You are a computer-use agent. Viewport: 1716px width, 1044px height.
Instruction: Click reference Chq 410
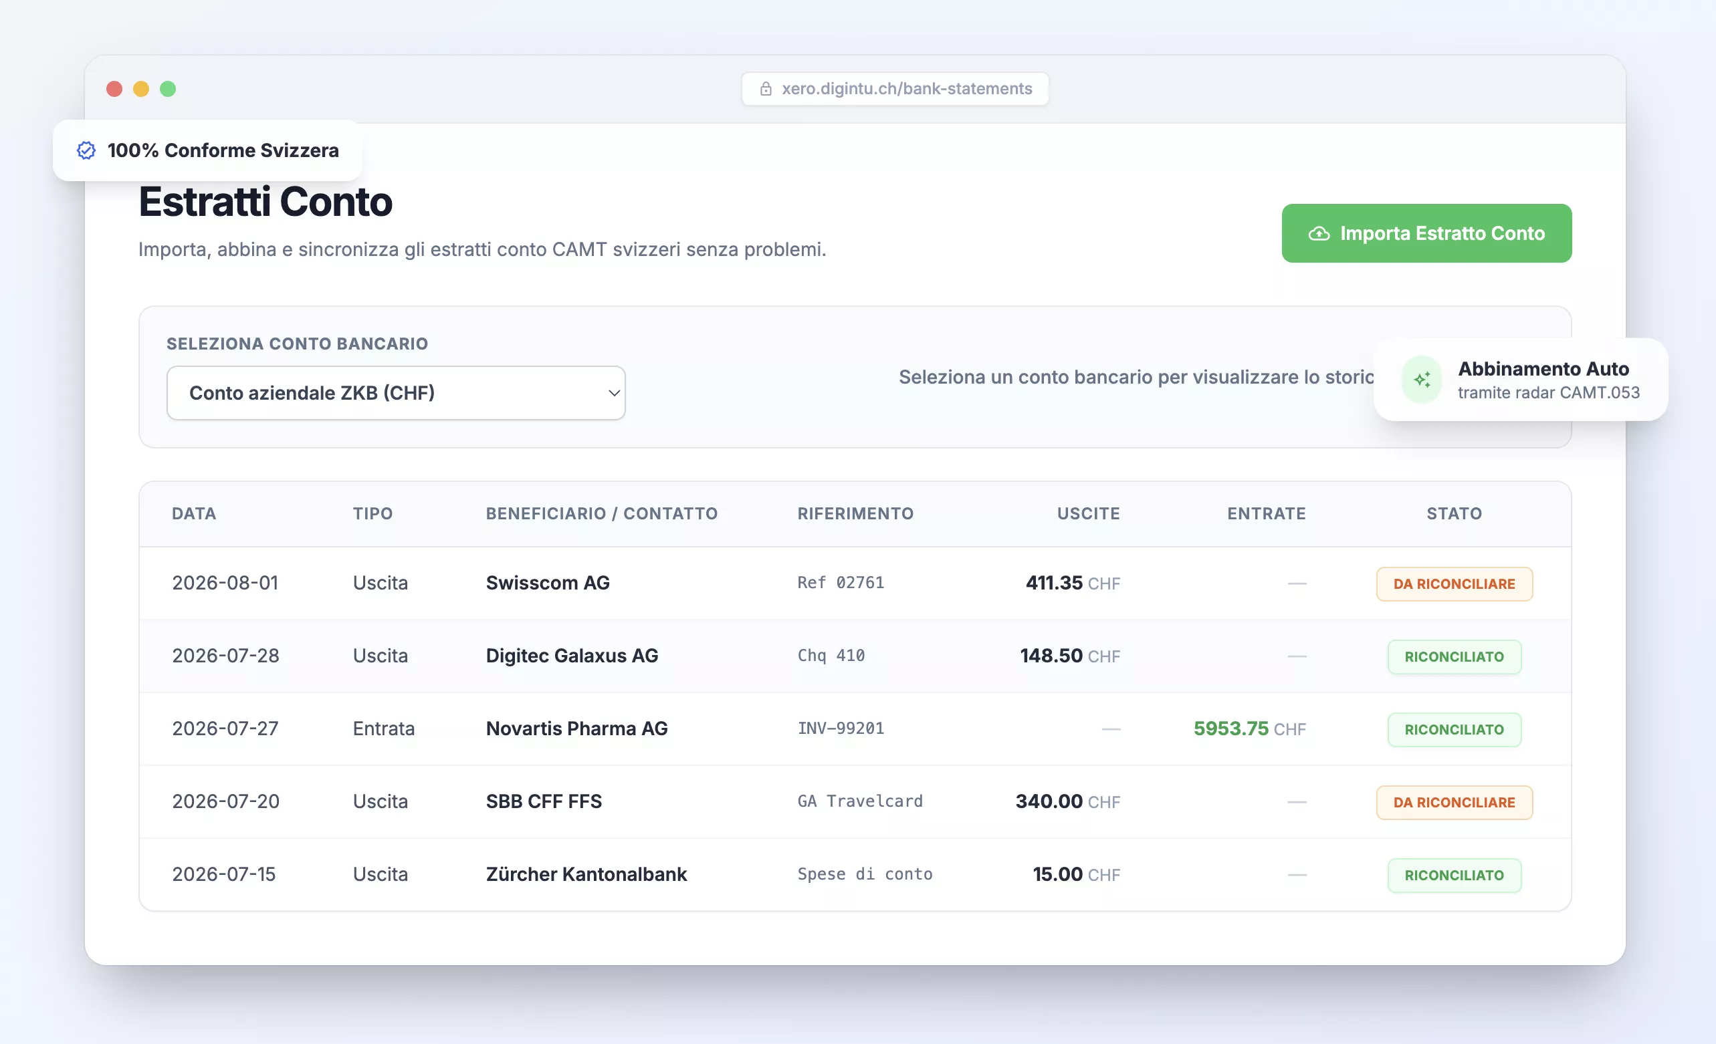(831, 656)
